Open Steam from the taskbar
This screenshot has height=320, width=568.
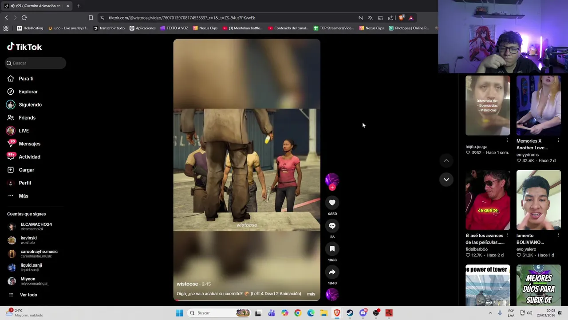coord(350,313)
